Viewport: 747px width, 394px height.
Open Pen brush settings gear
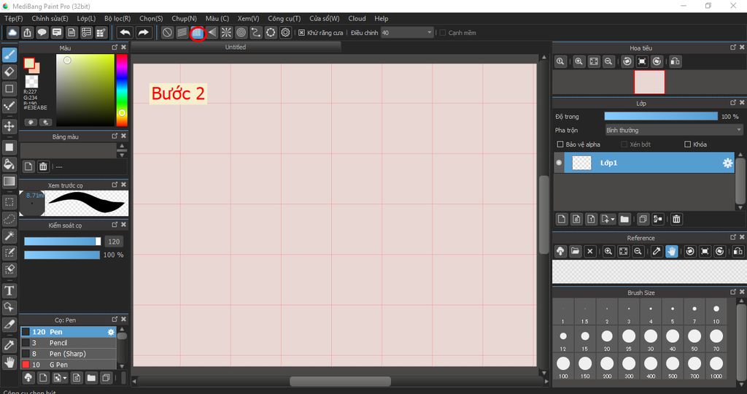111,332
